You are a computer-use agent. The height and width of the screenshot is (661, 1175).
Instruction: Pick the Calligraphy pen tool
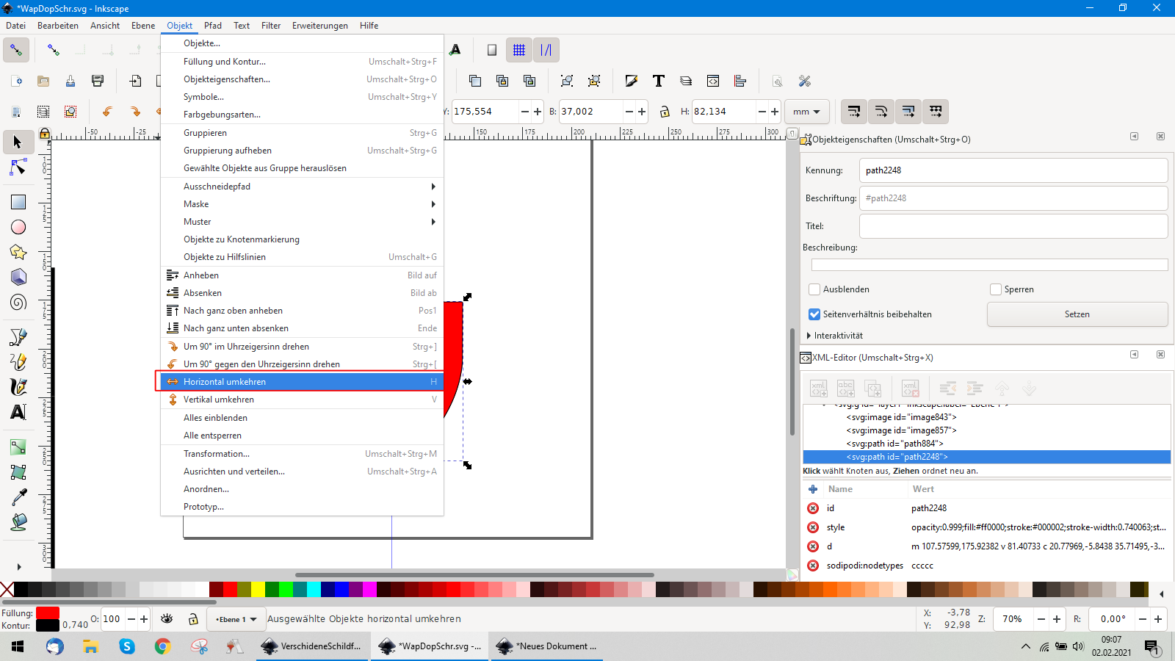(x=18, y=386)
